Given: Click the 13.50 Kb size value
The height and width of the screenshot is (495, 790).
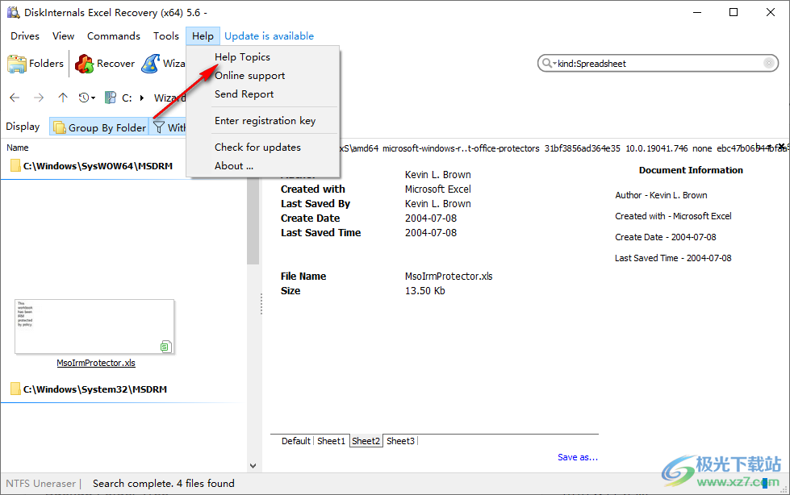Looking at the screenshot, I should pyautogui.click(x=424, y=290).
